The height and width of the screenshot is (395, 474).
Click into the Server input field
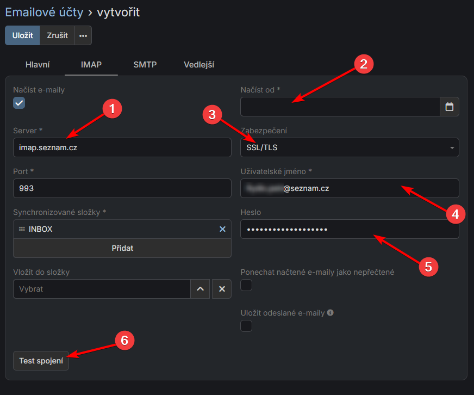click(122, 147)
